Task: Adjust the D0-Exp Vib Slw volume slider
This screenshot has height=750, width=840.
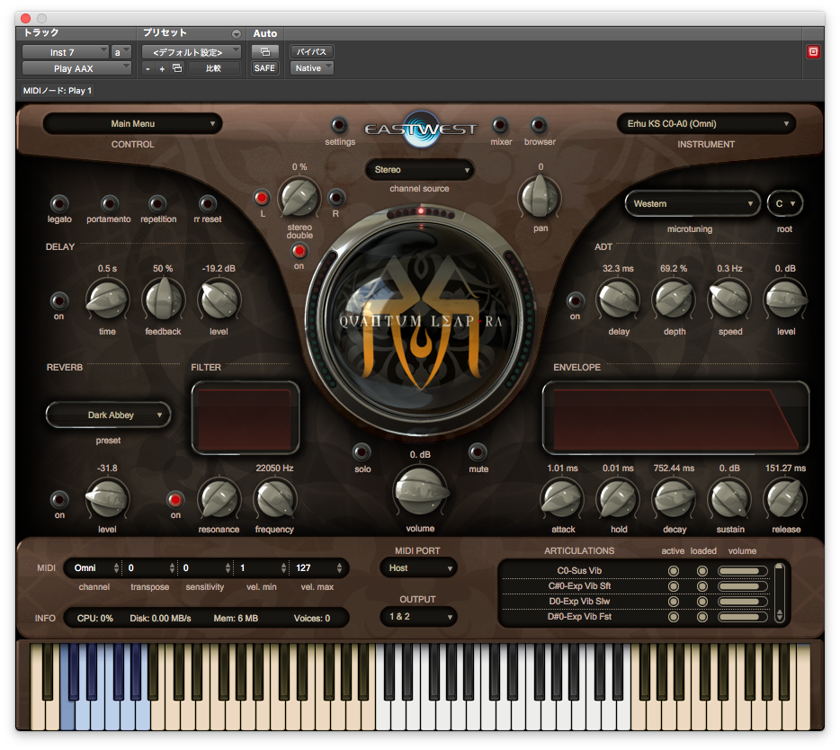Action: tap(743, 602)
